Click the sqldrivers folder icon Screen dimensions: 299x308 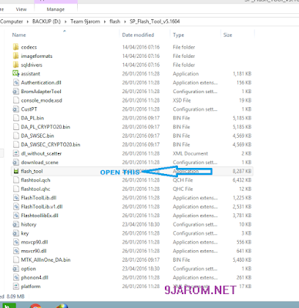pos(15,65)
